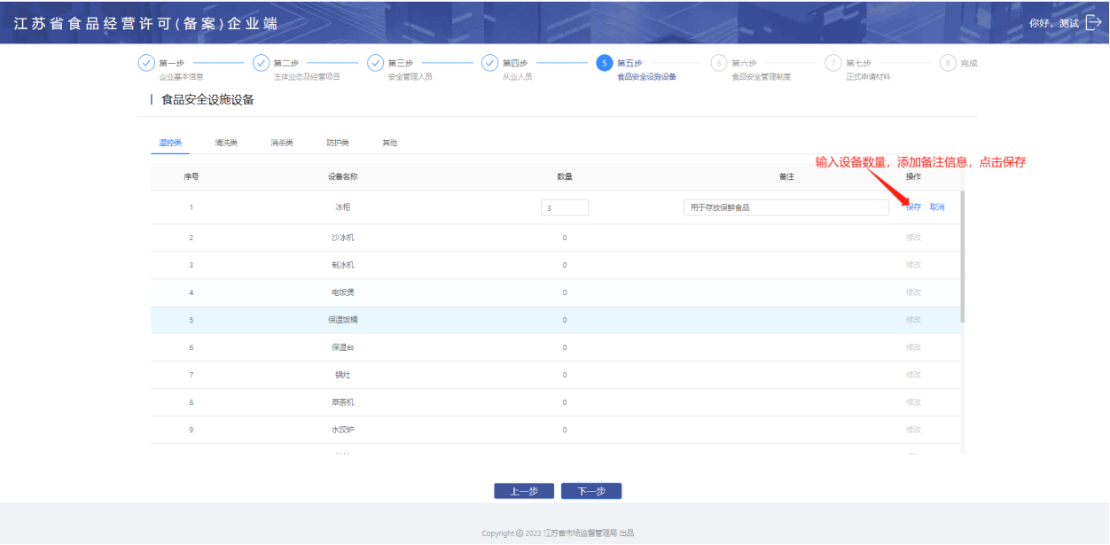
Task: Switch to the 清洗类 tab
Action: pyautogui.click(x=226, y=143)
